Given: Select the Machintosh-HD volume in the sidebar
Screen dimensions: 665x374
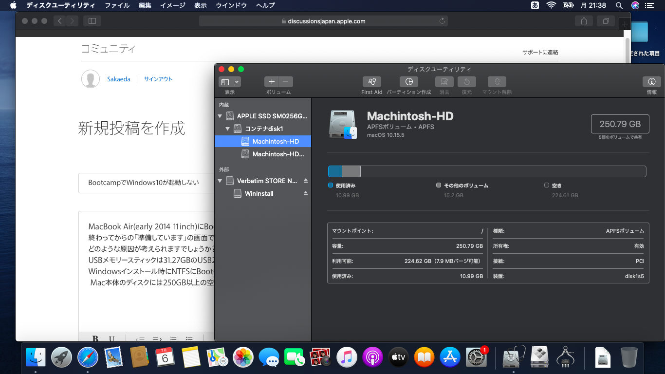Looking at the screenshot, I should coord(276,141).
